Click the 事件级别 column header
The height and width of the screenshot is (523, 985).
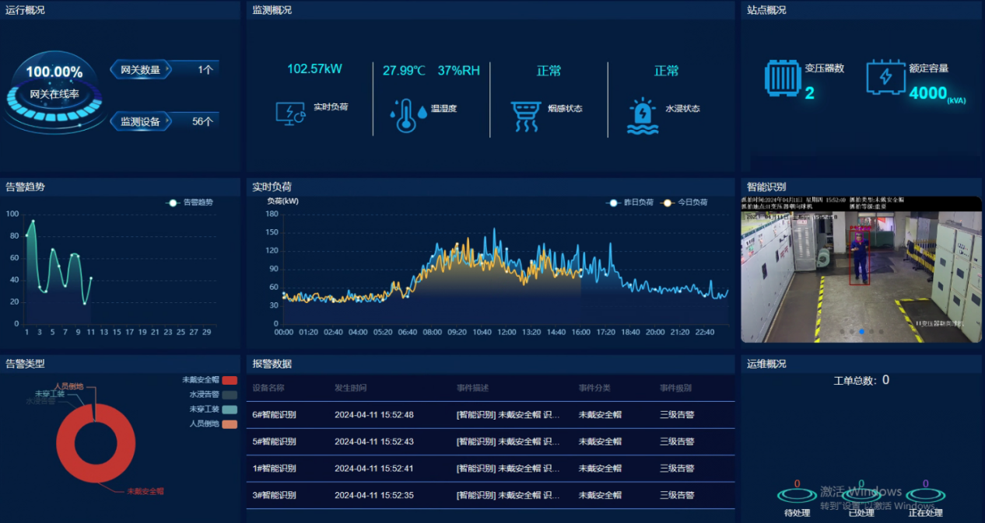675,388
